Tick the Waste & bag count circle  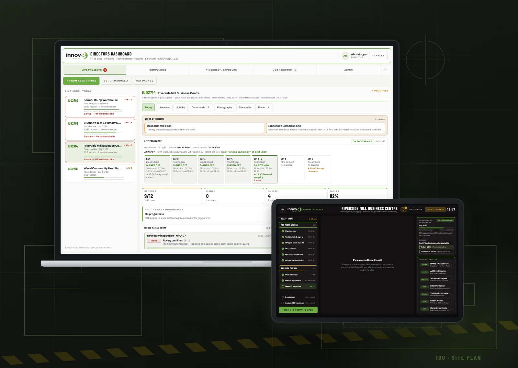pyautogui.click(x=283, y=286)
